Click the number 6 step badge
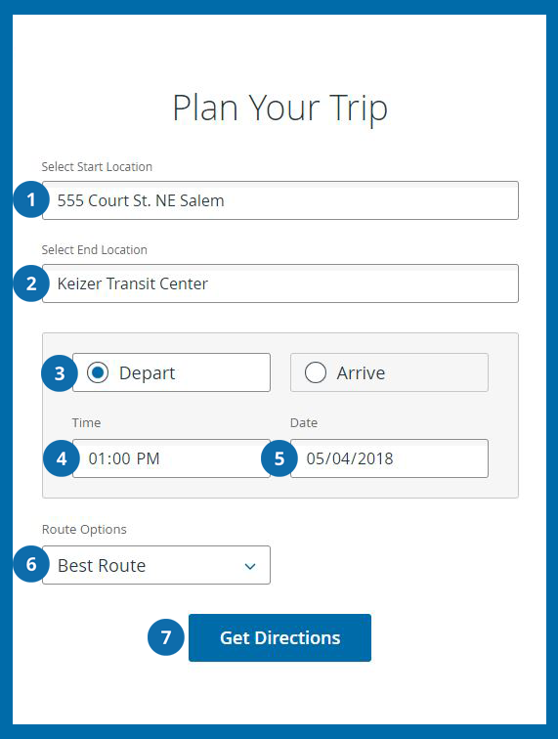This screenshot has width=558, height=739. tap(31, 564)
